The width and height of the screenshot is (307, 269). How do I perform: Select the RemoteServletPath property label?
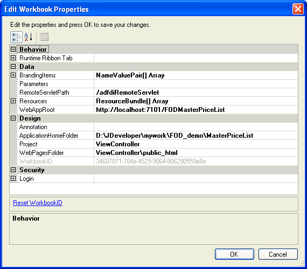(44, 93)
